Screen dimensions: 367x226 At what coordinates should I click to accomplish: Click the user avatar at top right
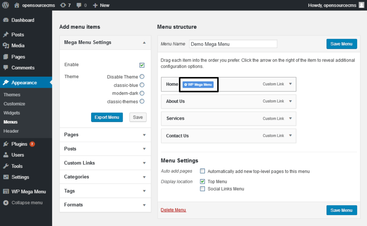[362, 5]
